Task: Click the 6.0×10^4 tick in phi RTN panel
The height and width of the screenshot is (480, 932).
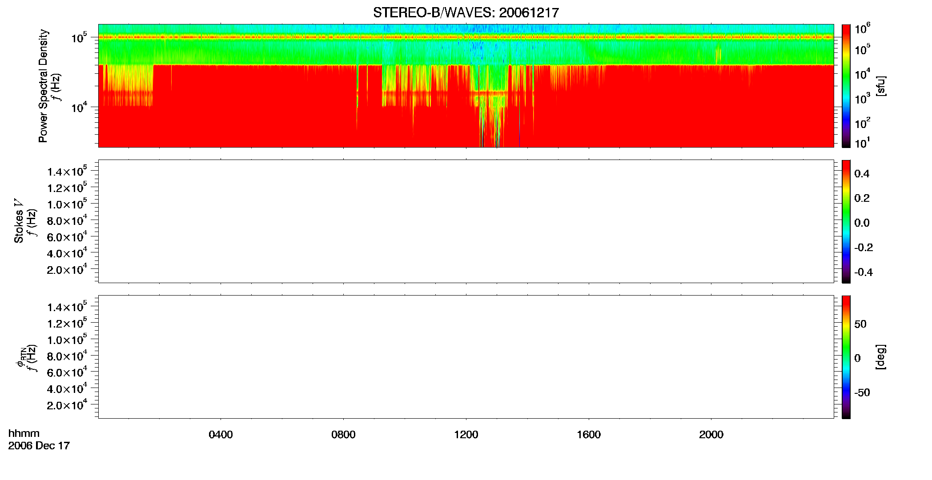Action: click(x=67, y=372)
